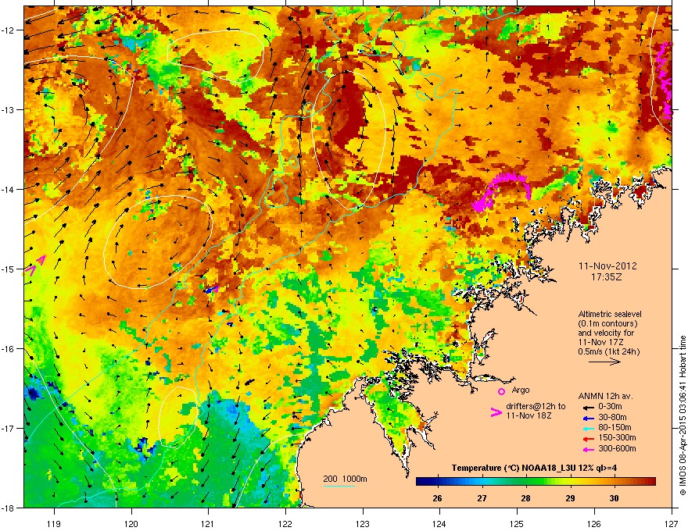The width and height of the screenshot is (688, 531).
Task: Select the magenta 300-600m ANMN arrow symbol
Action: (588, 449)
